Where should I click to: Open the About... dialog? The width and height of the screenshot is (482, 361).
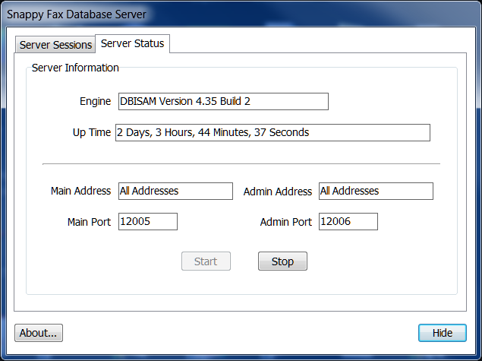[39, 333]
